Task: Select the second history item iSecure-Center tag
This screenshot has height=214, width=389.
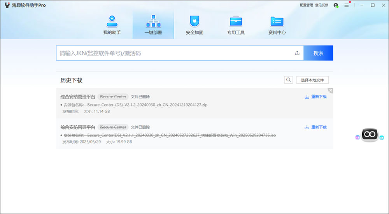Action: pyautogui.click(x=113, y=127)
